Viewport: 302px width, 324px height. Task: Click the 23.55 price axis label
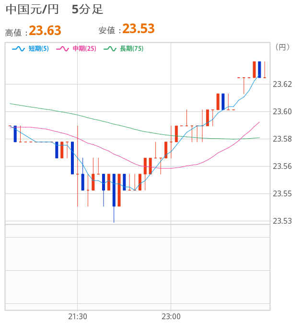282,194
